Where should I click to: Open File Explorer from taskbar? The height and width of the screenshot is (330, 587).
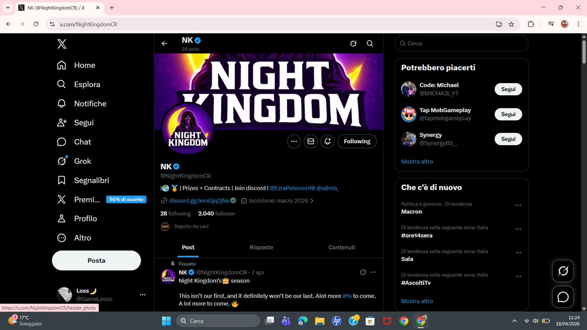tap(319, 321)
